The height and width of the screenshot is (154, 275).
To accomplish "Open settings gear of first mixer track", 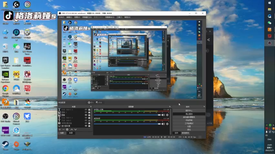I will click(x=167, y=115).
